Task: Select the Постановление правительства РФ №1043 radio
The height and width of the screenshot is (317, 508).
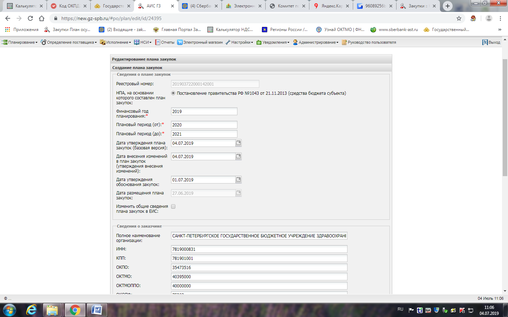Action: 173,93
